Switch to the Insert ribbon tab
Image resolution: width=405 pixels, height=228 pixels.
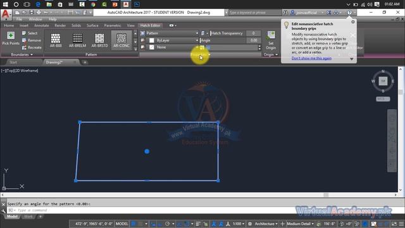24,25
